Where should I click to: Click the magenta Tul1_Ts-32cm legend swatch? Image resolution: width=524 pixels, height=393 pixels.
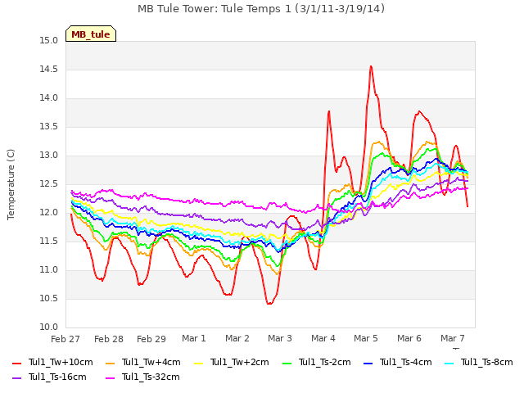pos(110,378)
